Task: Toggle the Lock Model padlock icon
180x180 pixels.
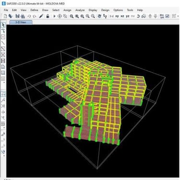Action: (x=48, y=16)
